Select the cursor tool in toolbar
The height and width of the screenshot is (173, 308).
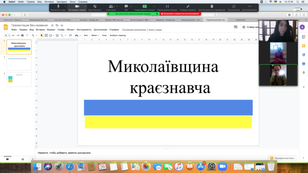point(42,35)
